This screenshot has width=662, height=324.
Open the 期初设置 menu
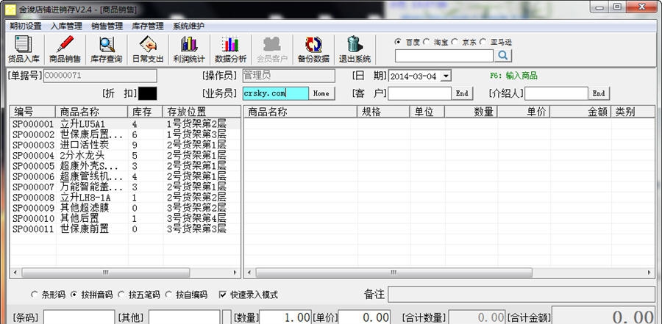tap(26, 26)
